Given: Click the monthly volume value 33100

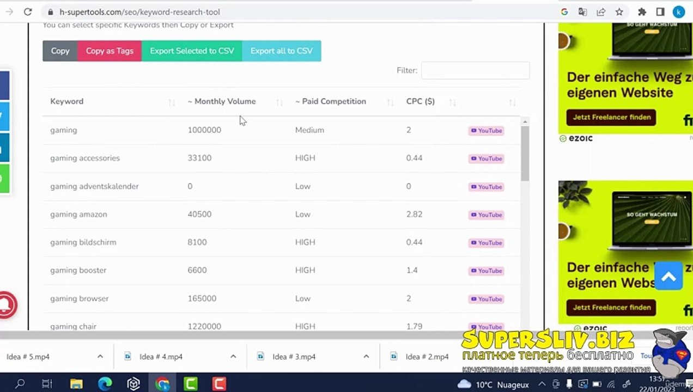Looking at the screenshot, I should (199, 158).
